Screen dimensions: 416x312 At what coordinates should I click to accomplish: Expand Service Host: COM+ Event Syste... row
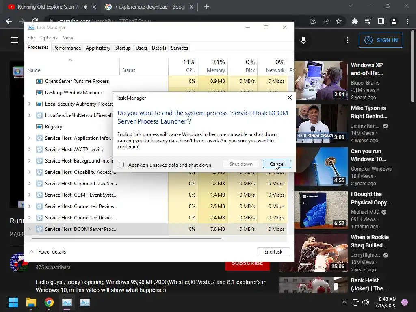(29, 195)
